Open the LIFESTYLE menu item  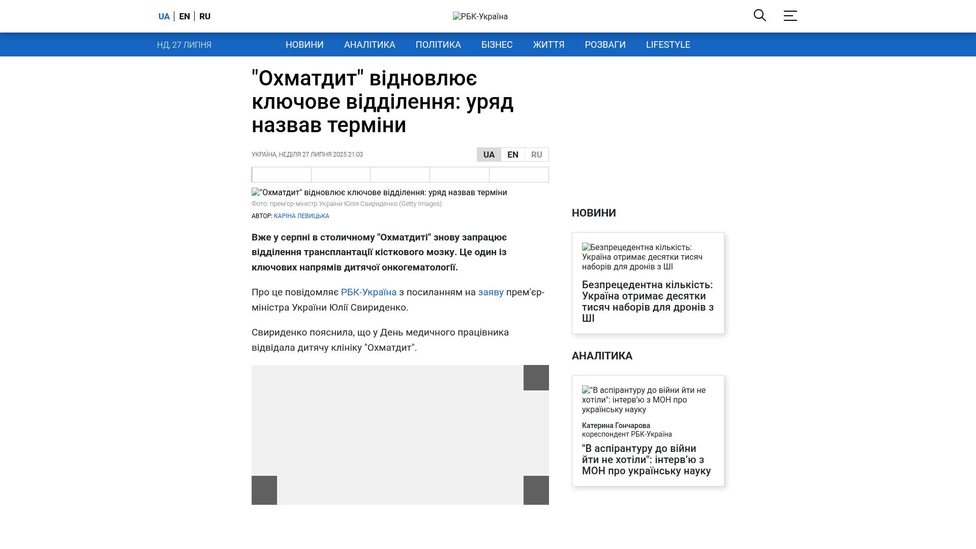click(668, 45)
